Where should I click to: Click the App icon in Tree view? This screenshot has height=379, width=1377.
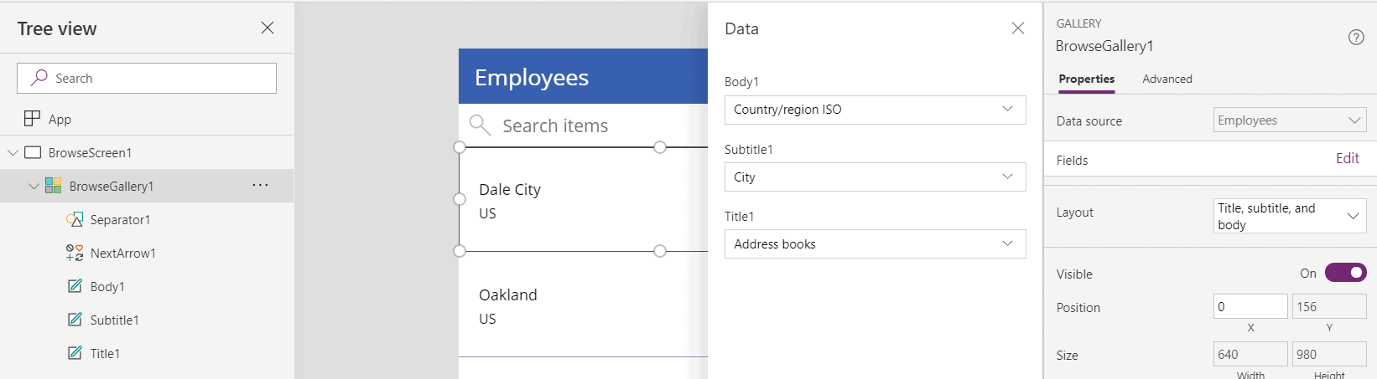coord(32,119)
